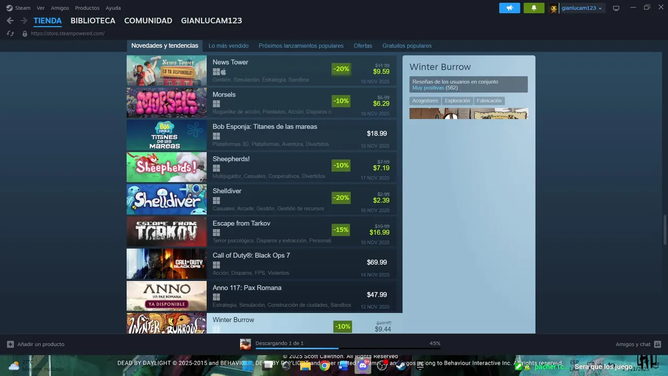
Task: Switch to the Ofertas tab
Action: [x=363, y=45]
